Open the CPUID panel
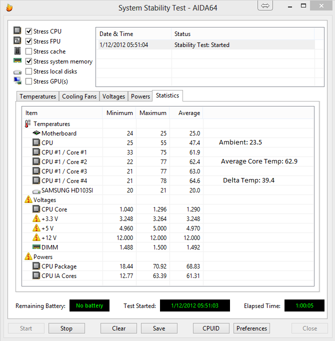335x341 pixels. coord(211,328)
